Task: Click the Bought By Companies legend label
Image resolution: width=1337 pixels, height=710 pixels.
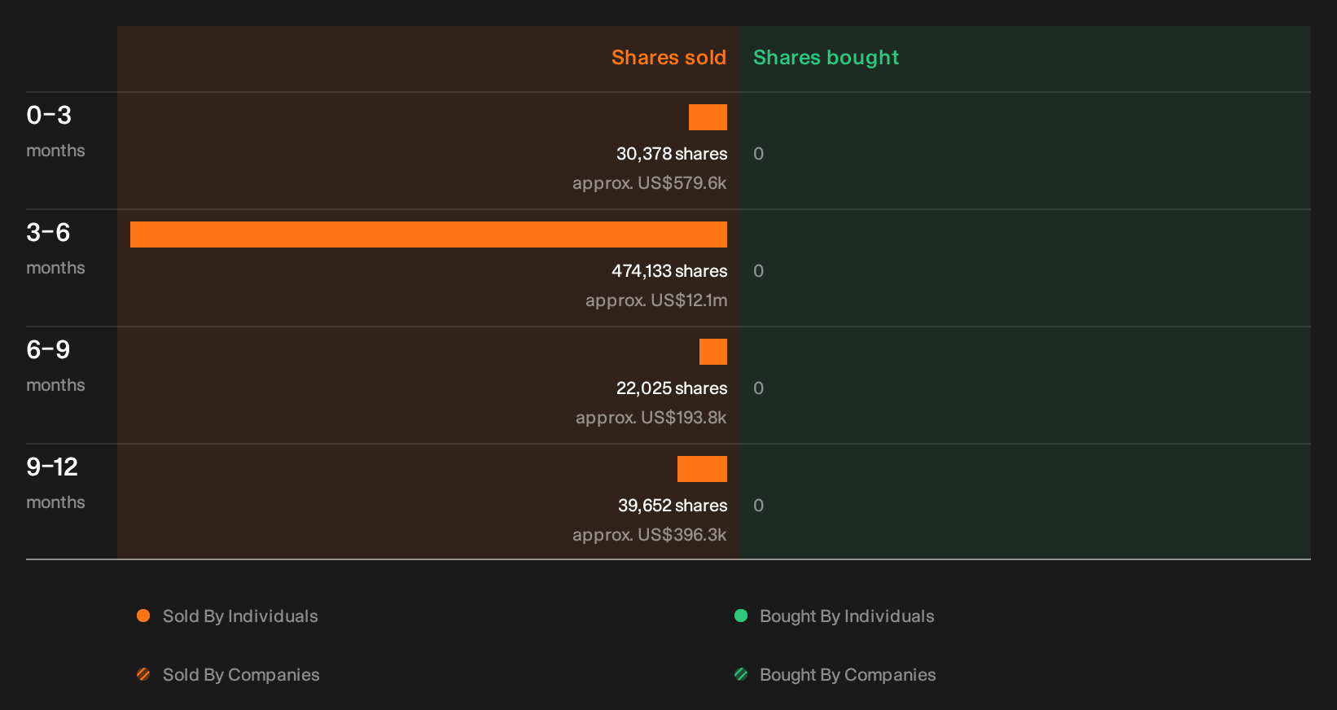Action: coord(848,675)
